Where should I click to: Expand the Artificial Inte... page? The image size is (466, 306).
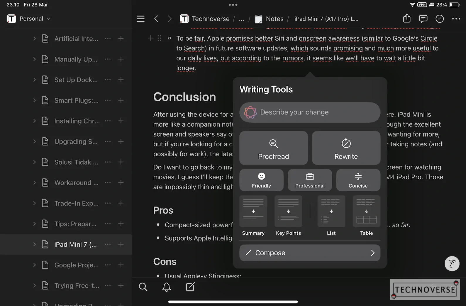34,38
